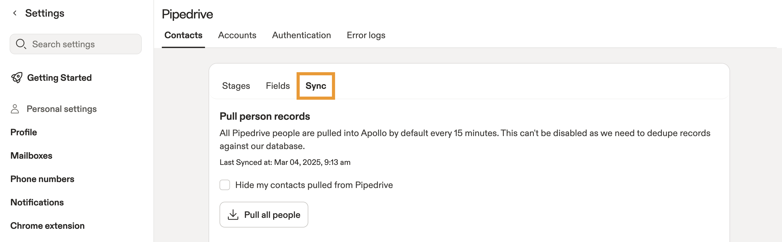Click the back arrow next to Settings
Screen dimensions: 782x242
(x=15, y=13)
